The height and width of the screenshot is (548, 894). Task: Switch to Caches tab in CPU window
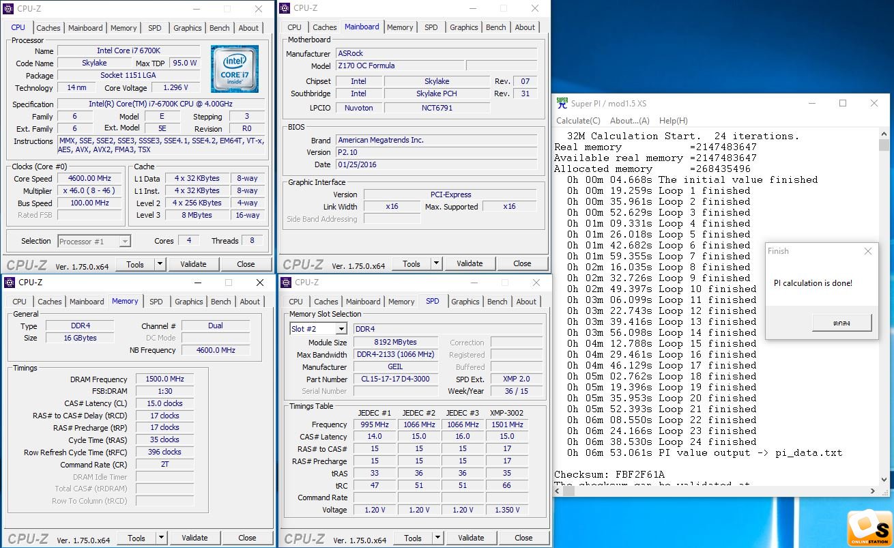click(48, 28)
